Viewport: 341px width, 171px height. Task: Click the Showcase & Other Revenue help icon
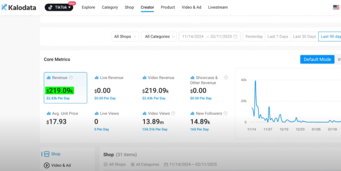point(226,78)
